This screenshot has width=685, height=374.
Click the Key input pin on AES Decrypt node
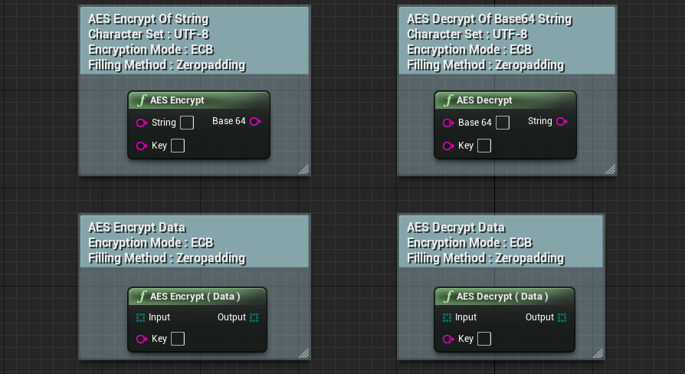448,146
